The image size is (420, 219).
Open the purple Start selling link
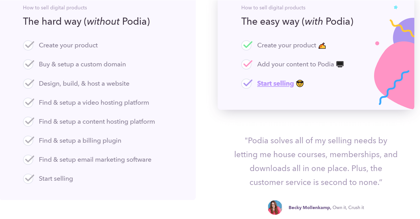click(275, 84)
